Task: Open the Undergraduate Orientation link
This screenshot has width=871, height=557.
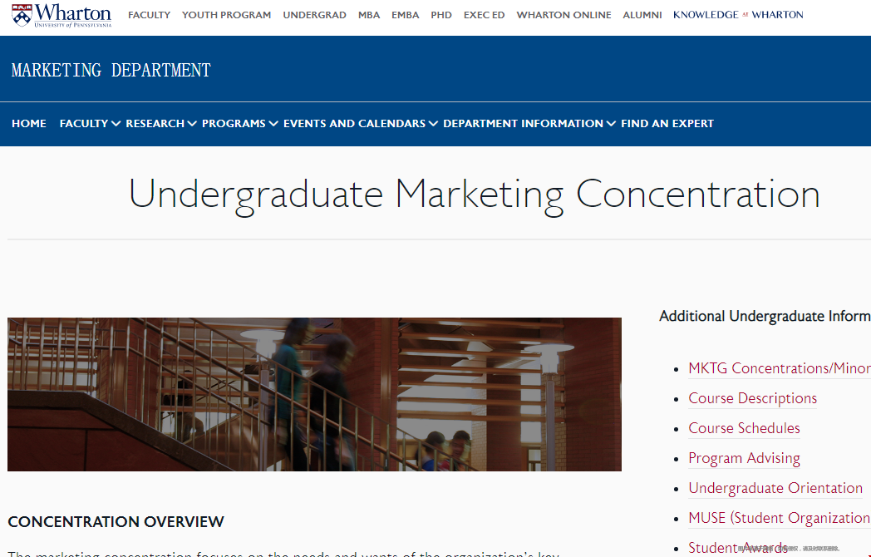Action: (775, 489)
